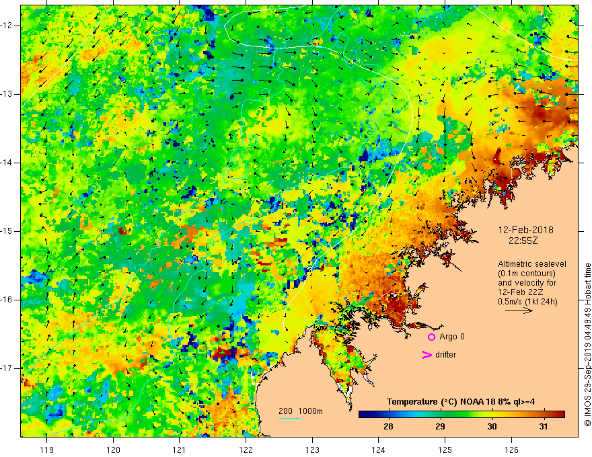Click the date text 12-Feb-2018

coord(526,230)
